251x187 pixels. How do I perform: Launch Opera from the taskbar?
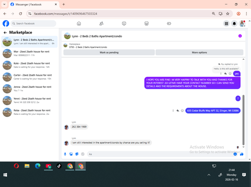17,166
